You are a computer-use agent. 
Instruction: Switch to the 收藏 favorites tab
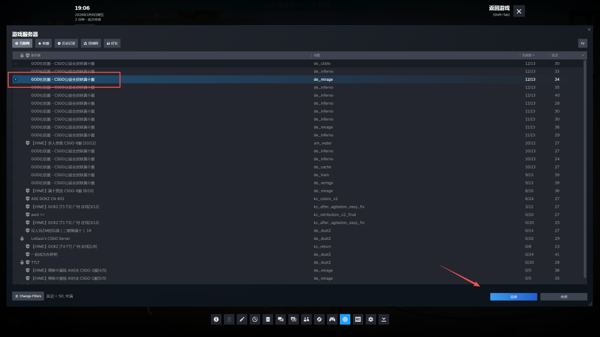point(43,43)
